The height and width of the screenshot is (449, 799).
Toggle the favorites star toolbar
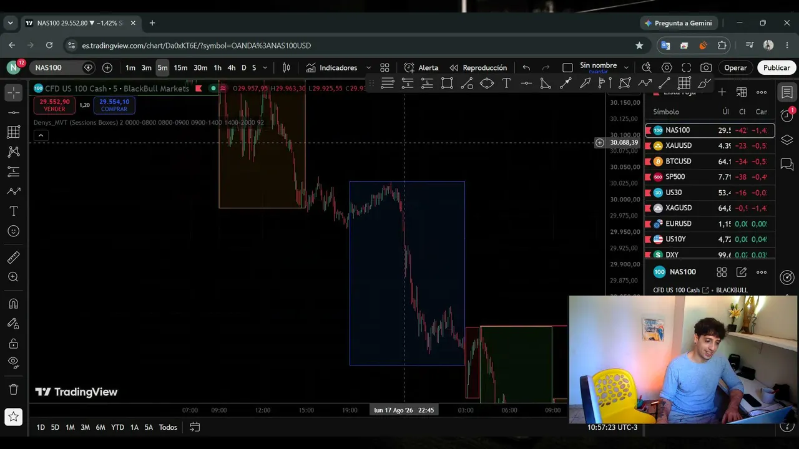point(13,417)
